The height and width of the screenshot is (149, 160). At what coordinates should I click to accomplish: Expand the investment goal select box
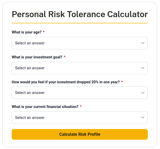tap(79, 68)
